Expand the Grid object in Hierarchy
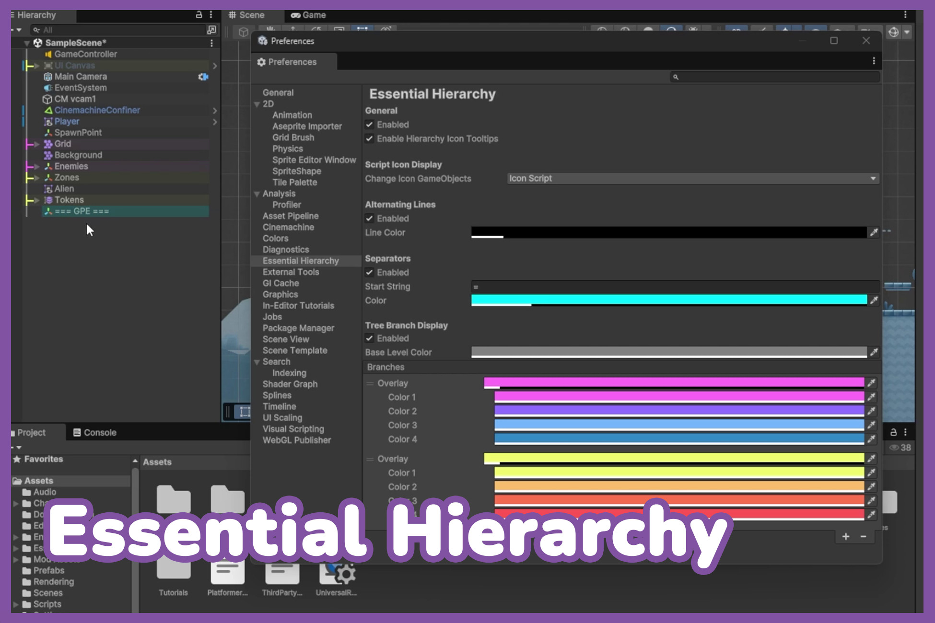935x623 pixels. tap(37, 144)
